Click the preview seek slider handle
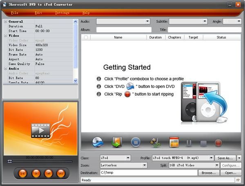The width and height of the screenshot is (245, 186). (x=10, y=162)
